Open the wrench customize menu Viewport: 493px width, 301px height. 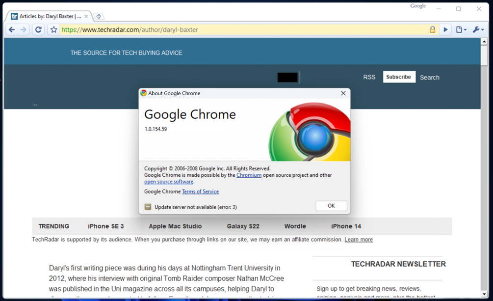pos(478,29)
